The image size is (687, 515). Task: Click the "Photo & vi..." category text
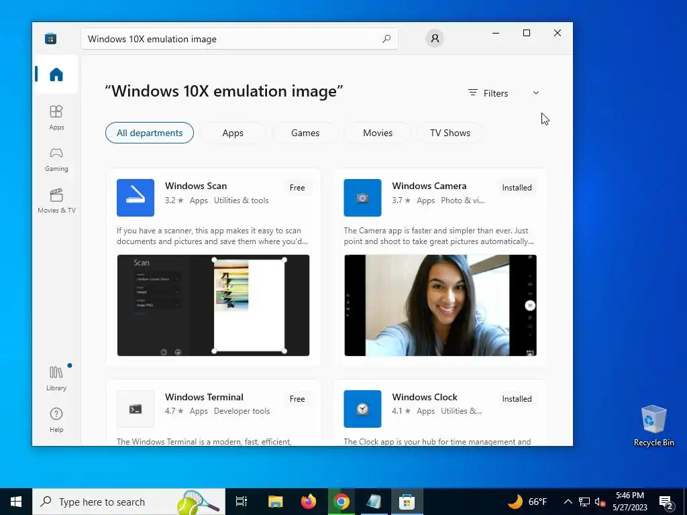click(x=463, y=200)
